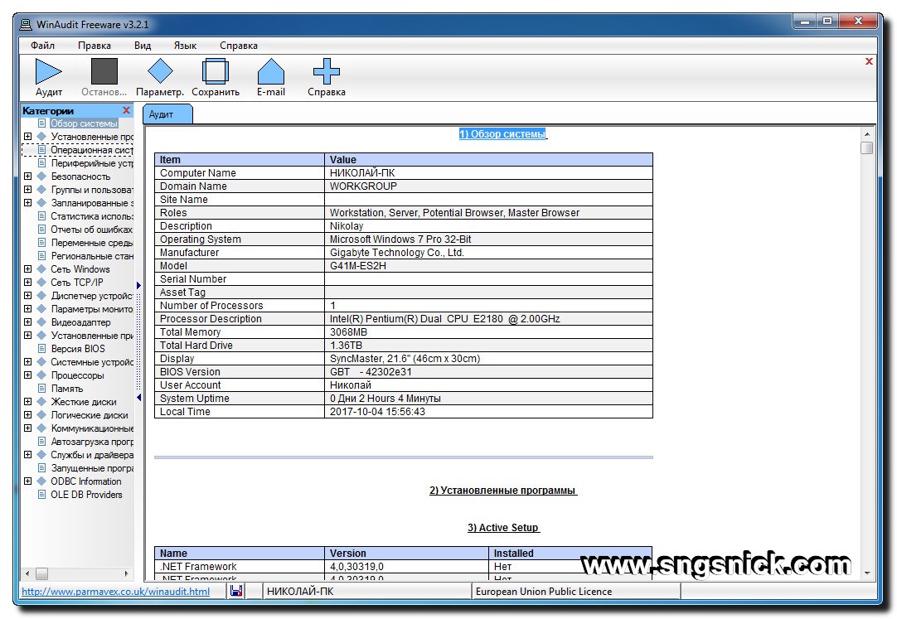
Task: Click the Сохранить save icon
Action: click(x=216, y=71)
